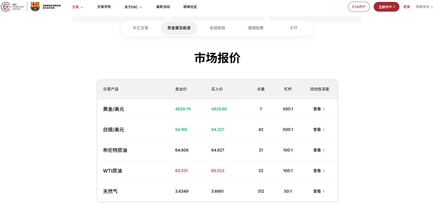Image resolution: width=435 pixels, height=204 pixels.
Task: Open 最新活动 page
Action: click(163, 7)
